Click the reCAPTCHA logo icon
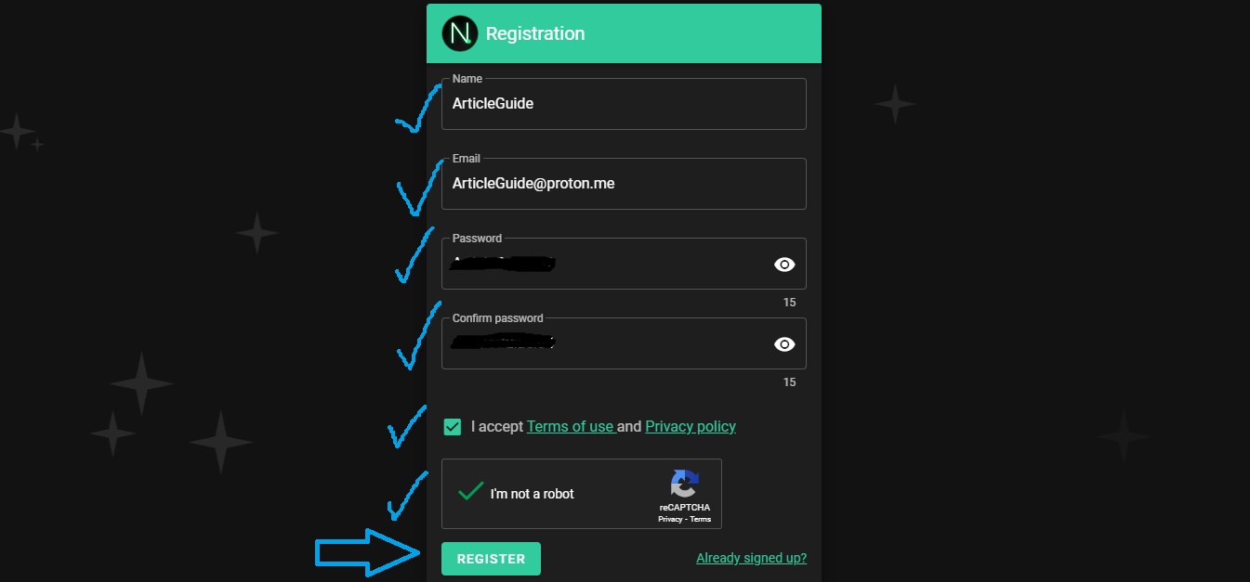This screenshot has height=582, width=1250. tap(684, 485)
